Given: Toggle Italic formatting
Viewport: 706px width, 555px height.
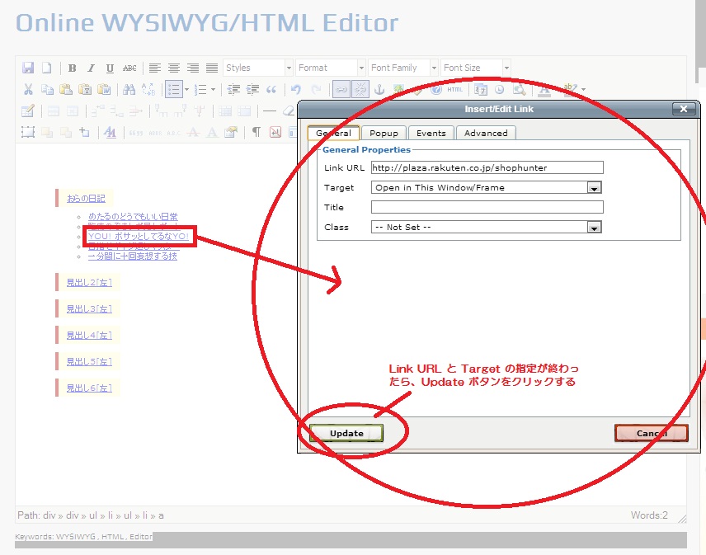Looking at the screenshot, I should (x=91, y=68).
